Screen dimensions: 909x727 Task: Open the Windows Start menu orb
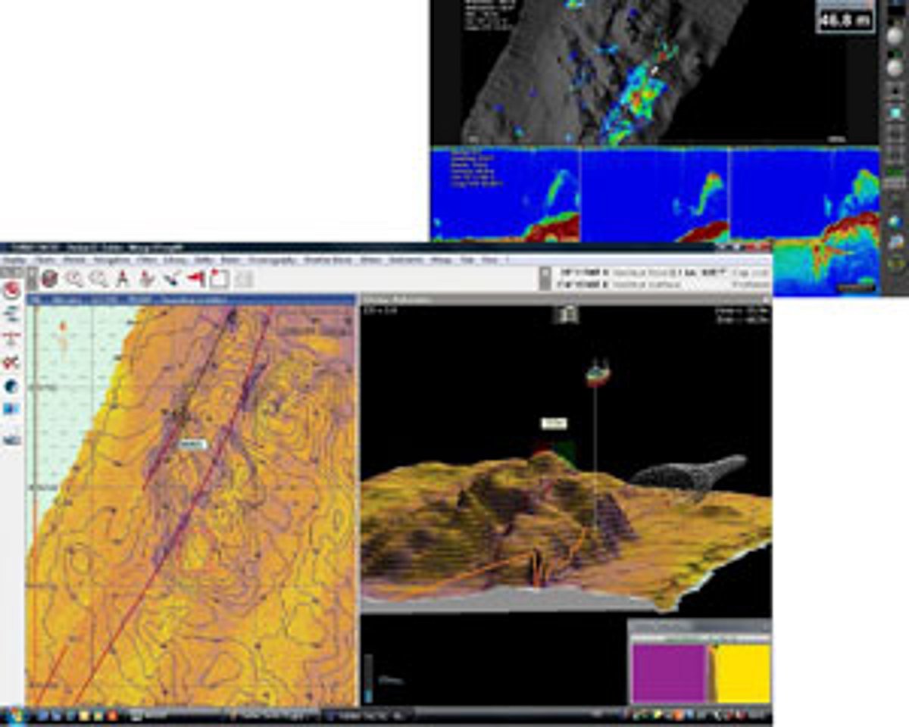click(x=14, y=714)
